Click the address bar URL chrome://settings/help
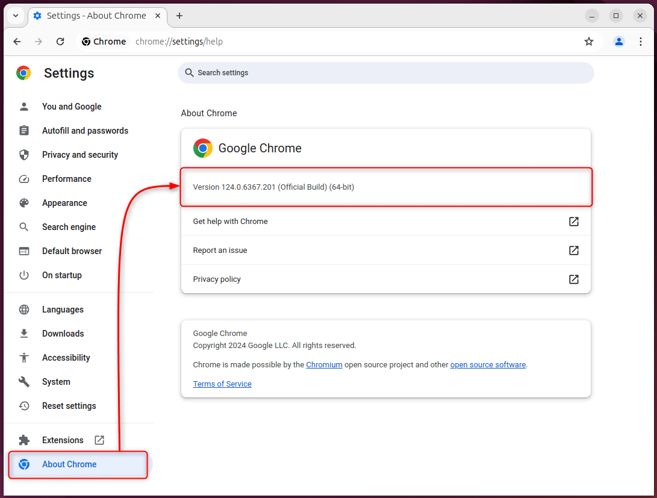The width and height of the screenshot is (657, 498). (179, 42)
